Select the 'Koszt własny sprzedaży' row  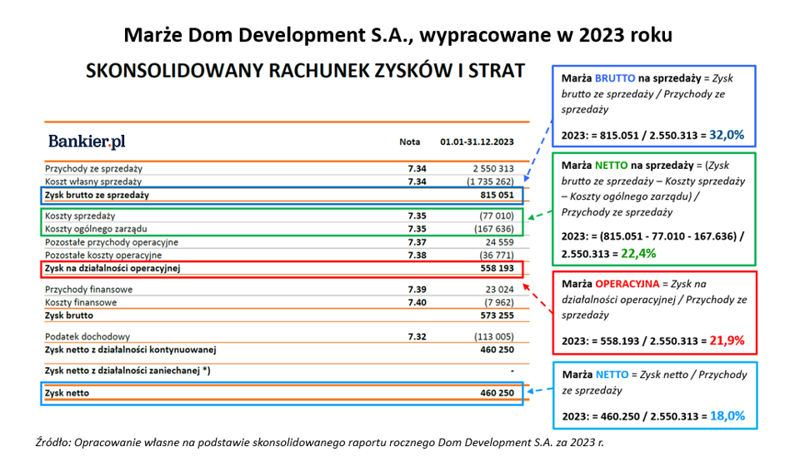click(x=93, y=181)
